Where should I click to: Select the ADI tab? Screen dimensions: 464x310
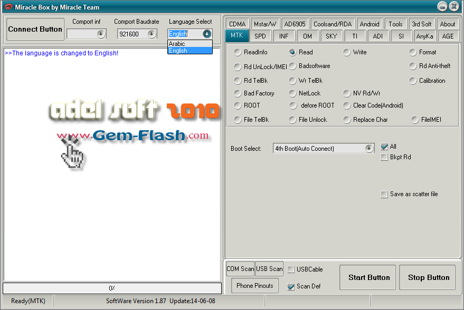click(x=378, y=36)
